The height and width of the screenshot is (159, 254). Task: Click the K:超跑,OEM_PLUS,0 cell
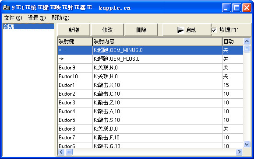click(157, 59)
